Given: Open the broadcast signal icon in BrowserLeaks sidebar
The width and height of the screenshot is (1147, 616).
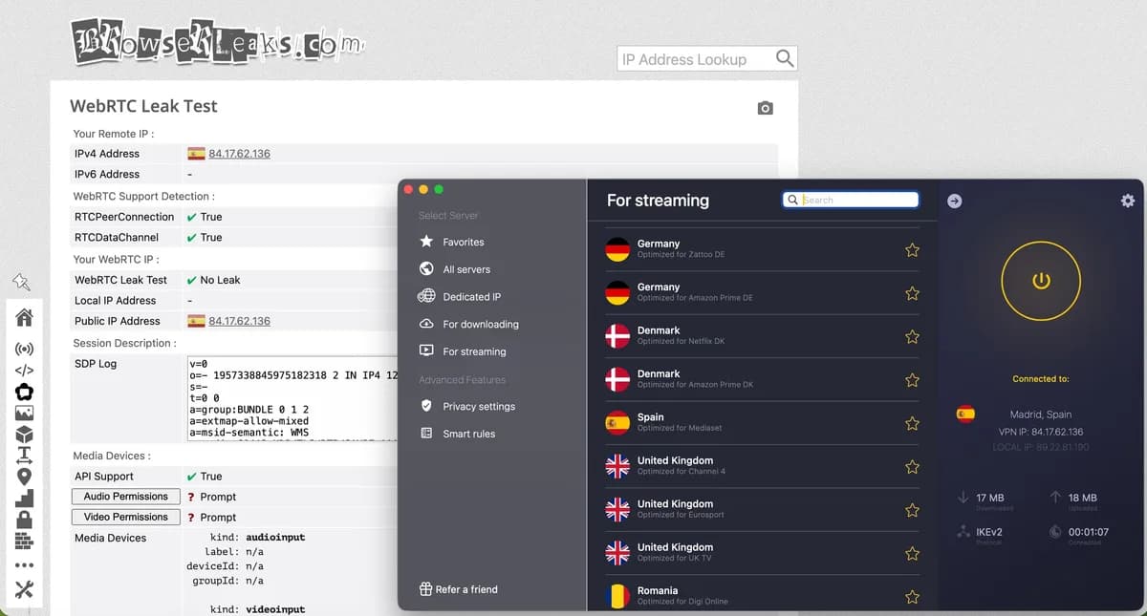Looking at the screenshot, I should tap(24, 349).
